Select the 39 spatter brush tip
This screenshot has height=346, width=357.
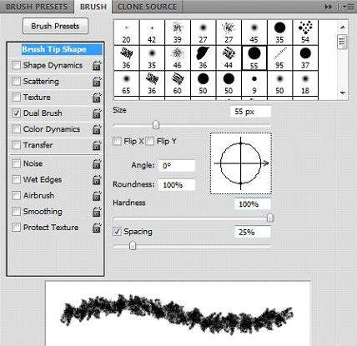(x=178, y=33)
